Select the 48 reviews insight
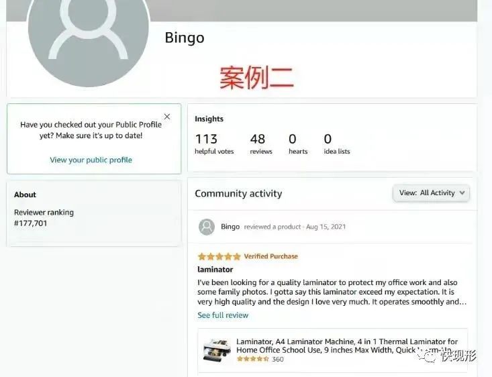Screen dimensions: 492x377 click(261, 144)
